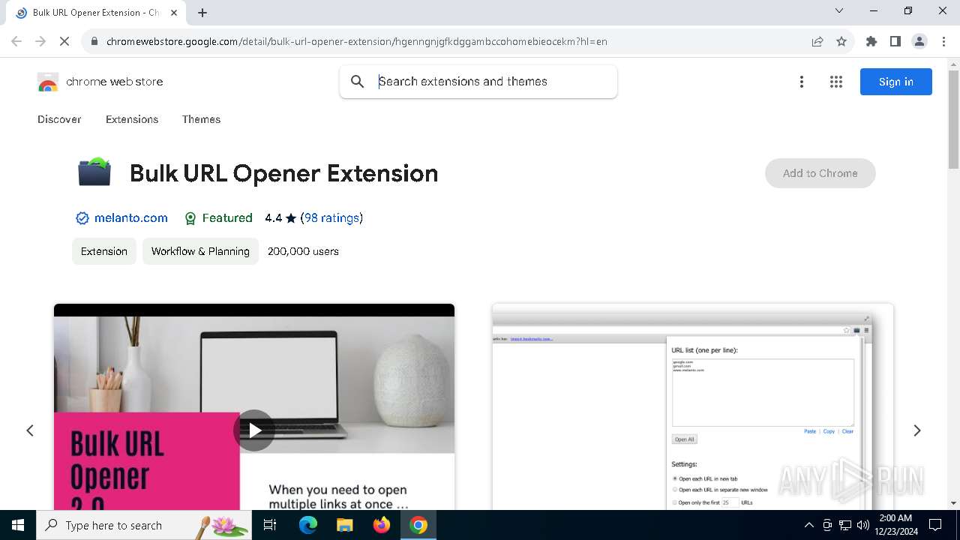Open the tab search dropdown
The width and height of the screenshot is (960, 540).
tap(839, 10)
